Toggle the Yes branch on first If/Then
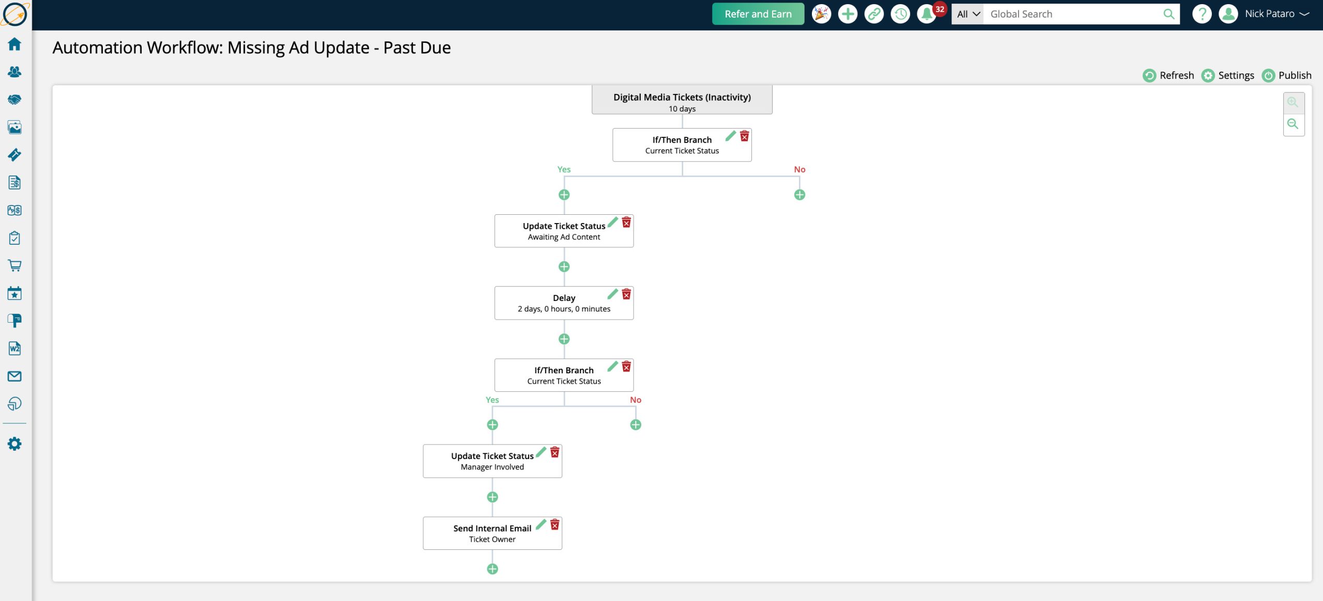1323x601 pixels. tap(564, 169)
